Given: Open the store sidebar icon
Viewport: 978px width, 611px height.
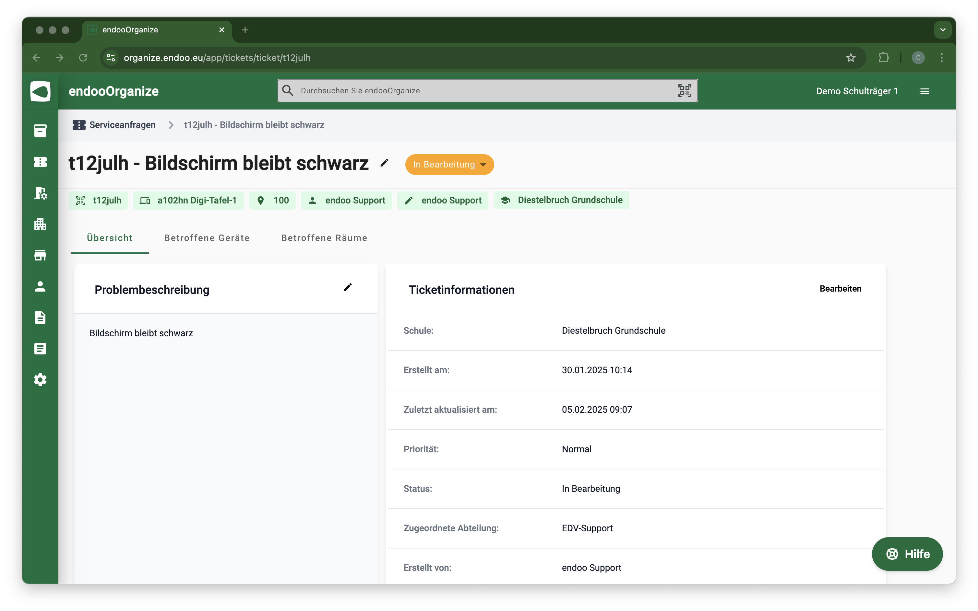Looking at the screenshot, I should tap(40, 255).
